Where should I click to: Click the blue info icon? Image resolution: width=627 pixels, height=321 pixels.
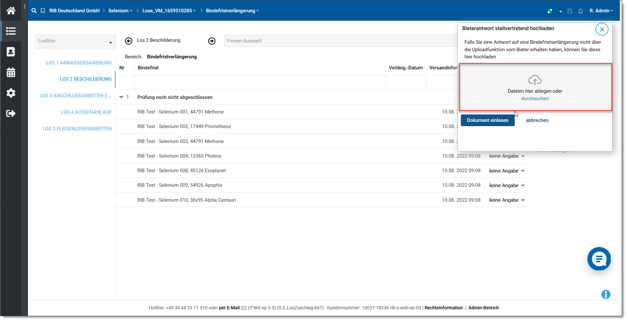pyautogui.click(x=606, y=294)
